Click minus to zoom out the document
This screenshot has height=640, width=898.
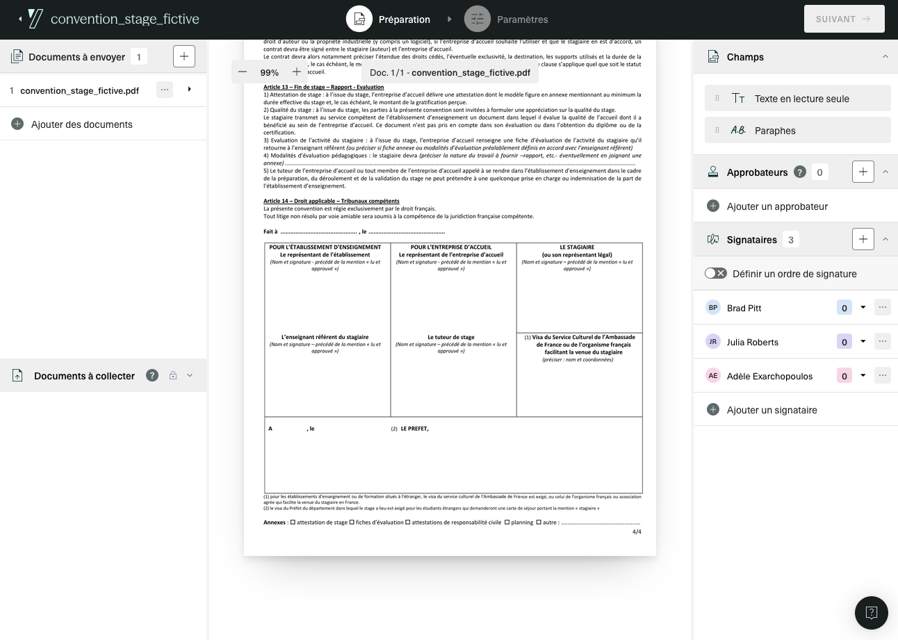point(243,72)
